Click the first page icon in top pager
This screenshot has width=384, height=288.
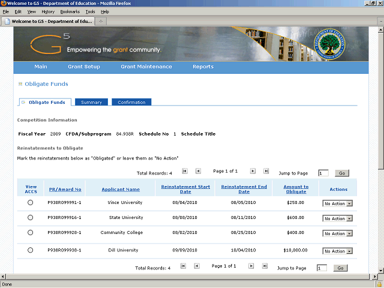[185, 171]
